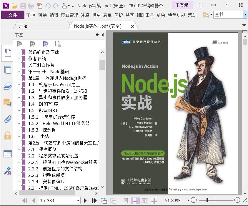Click the zoom in plus button
The width and height of the screenshot is (248, 206).
coord(237,200)
